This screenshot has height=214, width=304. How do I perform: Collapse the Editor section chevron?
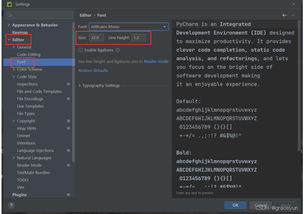coord(9,40)
